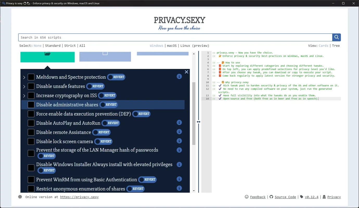Screen dimensions: 359x208
Task: Open the Source Code link
Action: pos(285,197)
